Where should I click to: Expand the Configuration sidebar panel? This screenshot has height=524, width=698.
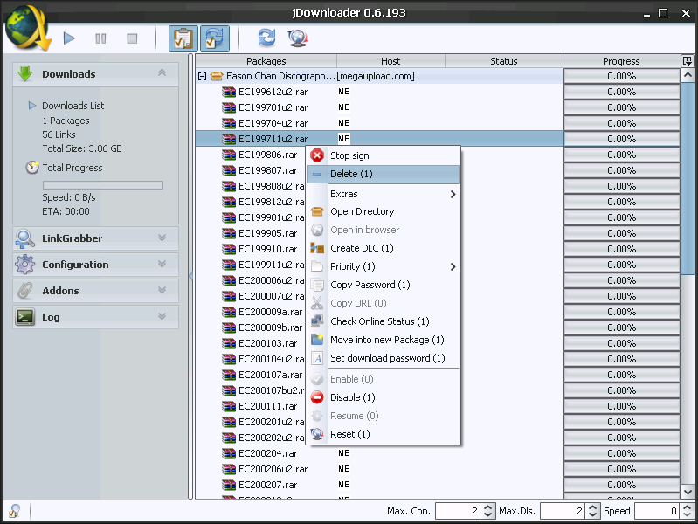point(162,264)
